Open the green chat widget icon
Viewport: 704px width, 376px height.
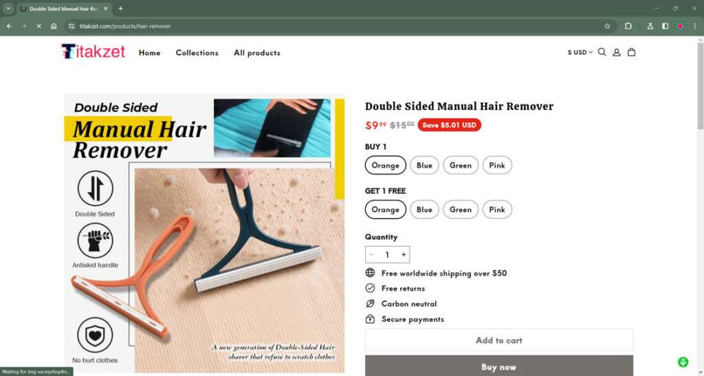point(683,362)
